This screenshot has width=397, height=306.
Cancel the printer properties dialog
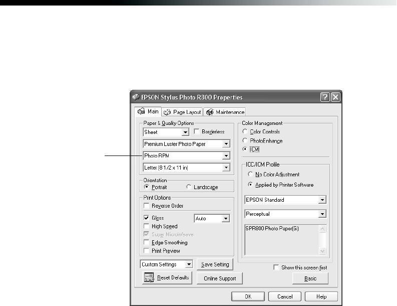point(285,296)
